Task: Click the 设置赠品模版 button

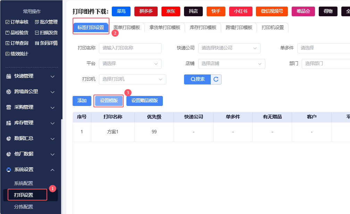Action: [145, 101]
